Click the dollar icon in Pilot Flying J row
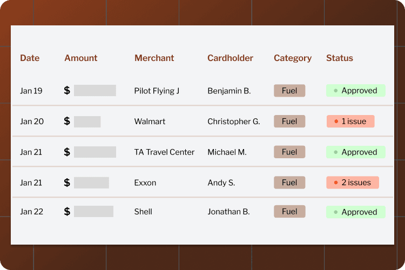This screenshot has height=270, width=405. click(x=67, y=91)
